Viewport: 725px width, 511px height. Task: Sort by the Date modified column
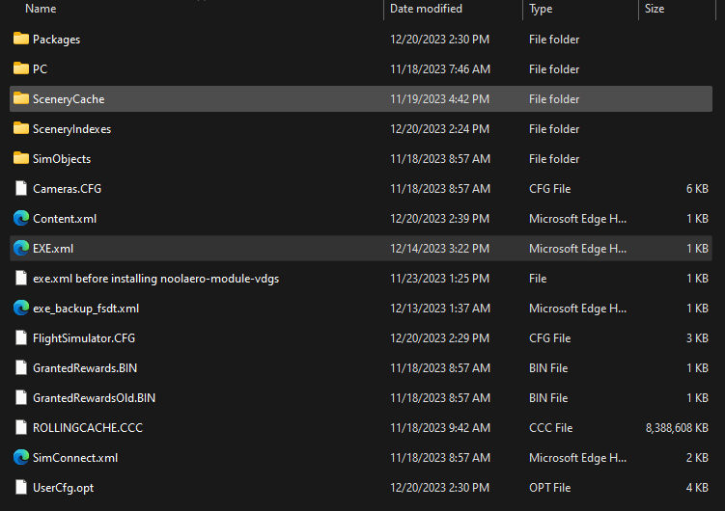[426, 9]
